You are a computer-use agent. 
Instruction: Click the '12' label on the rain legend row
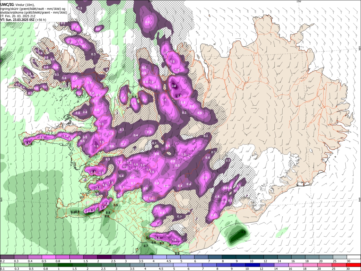click(261, 269)
